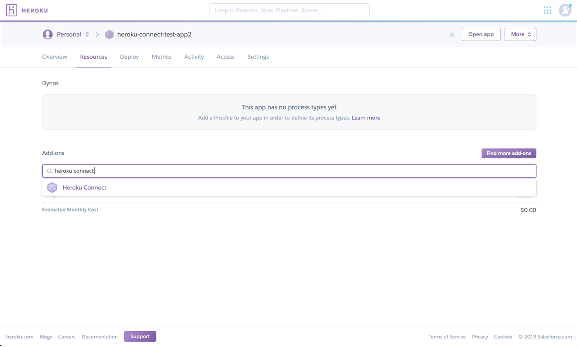
Task: Open the Settings tab
Action: coord(258,57)
